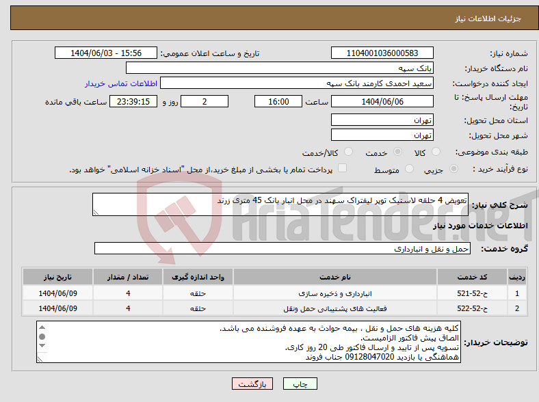Click the ردیف column header
The height and width of the screenshot is (402, 539).
(x=516, y=277)
